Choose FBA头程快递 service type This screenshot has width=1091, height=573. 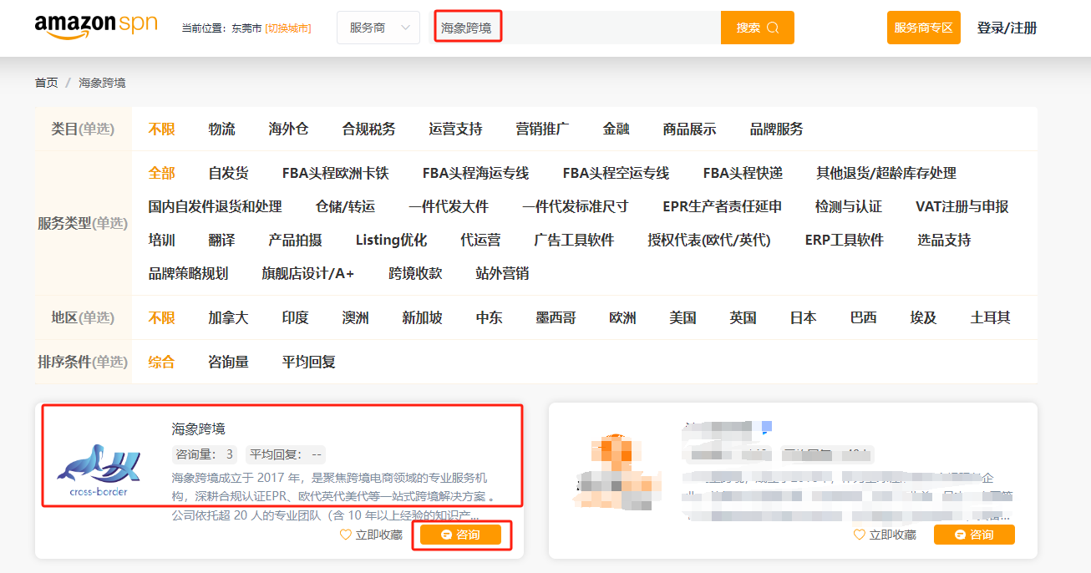[x=743, y=173]
